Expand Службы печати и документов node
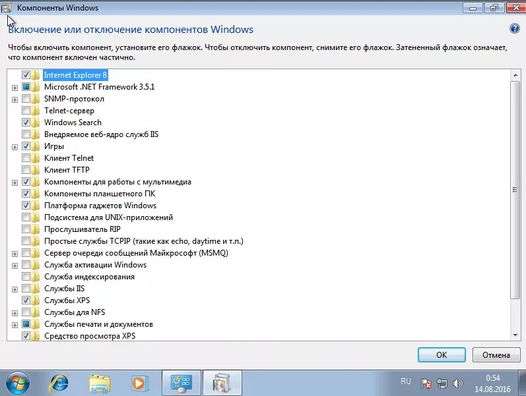 (15, 325)
